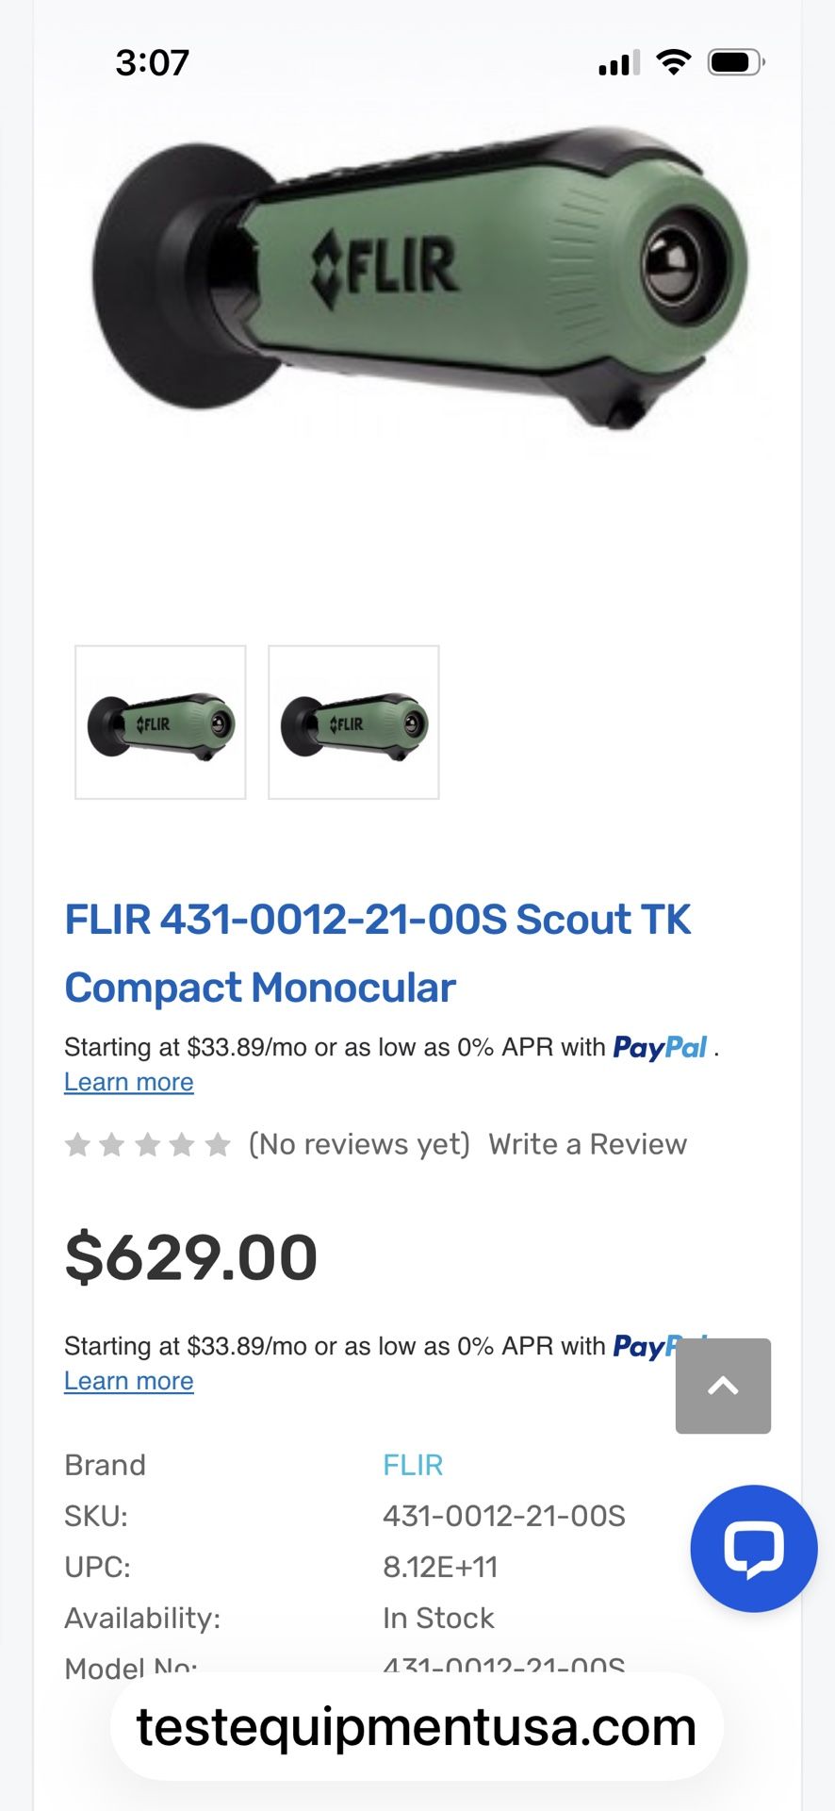Click the PayPal logo near the financing offer
Image resolution: width=835 pixels, height=1811 pixels.
point(660,1047)
